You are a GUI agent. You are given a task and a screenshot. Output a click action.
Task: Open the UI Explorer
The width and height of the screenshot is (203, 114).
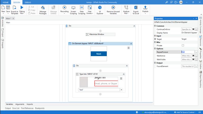point(100,10)
